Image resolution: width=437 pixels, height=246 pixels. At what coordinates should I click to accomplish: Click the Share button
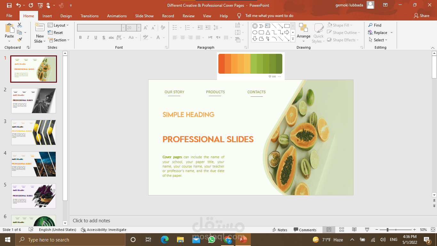point(421,16)
